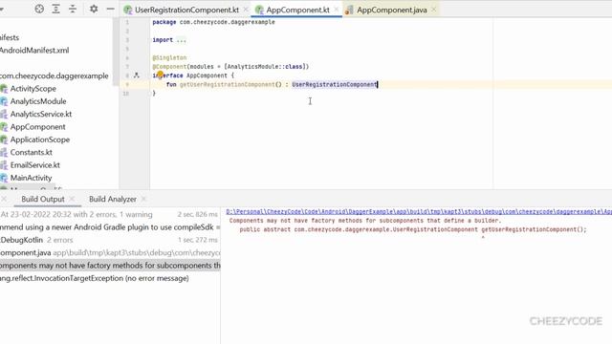
Task: Switch to the Build Output tab
Action: point(43,200)
